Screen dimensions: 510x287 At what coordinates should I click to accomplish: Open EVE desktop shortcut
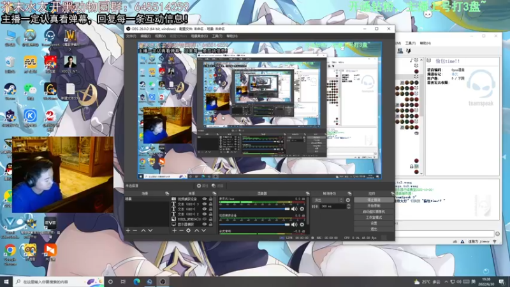(50, 228)
